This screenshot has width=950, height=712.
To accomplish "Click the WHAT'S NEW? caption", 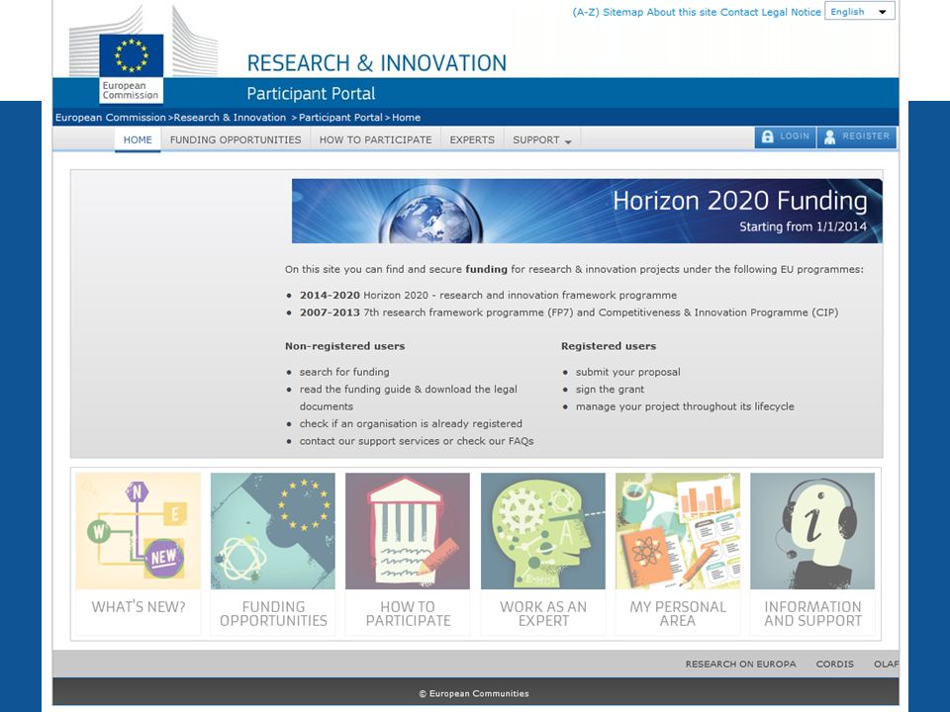I will pos(139,606).
